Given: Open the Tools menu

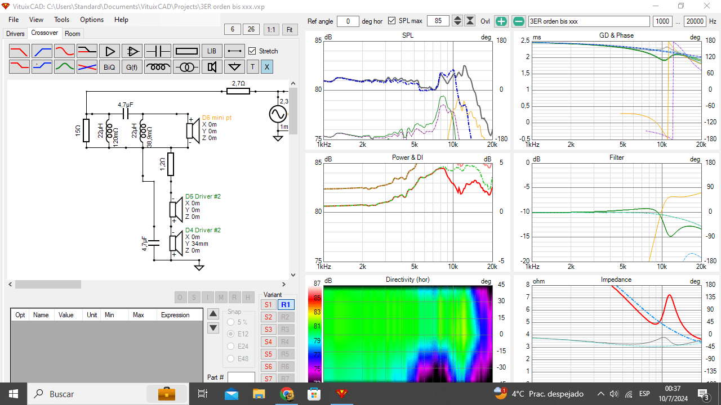Looking at the screenshot, I should click(62, 19).
